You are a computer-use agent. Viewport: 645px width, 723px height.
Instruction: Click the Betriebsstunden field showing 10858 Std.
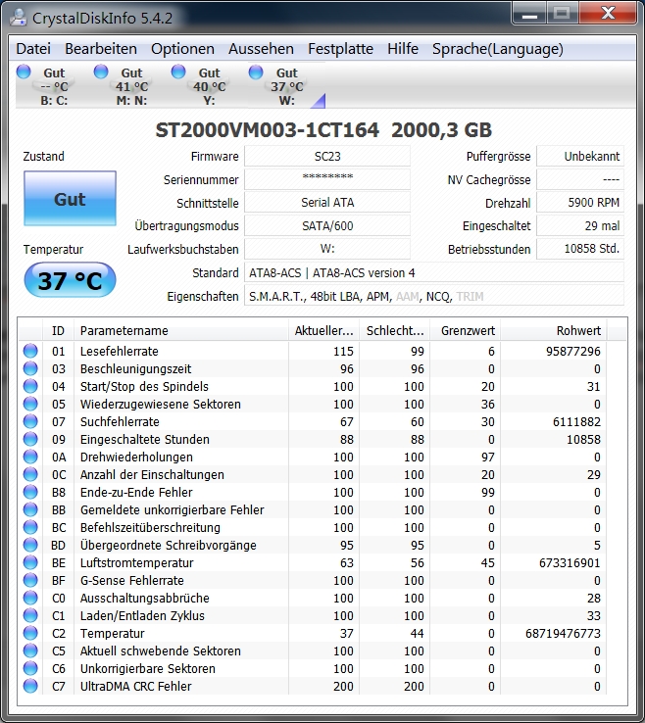[580, 249]
